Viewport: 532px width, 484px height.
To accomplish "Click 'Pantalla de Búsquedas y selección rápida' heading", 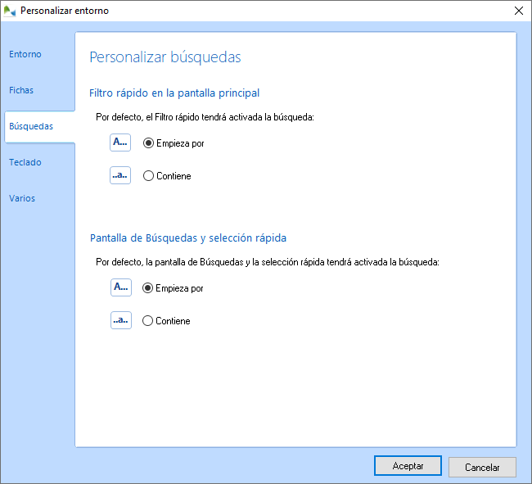I will tap(188, 238).
